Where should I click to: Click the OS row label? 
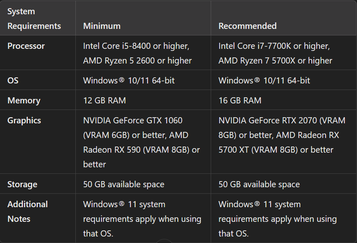coord(13,81)
